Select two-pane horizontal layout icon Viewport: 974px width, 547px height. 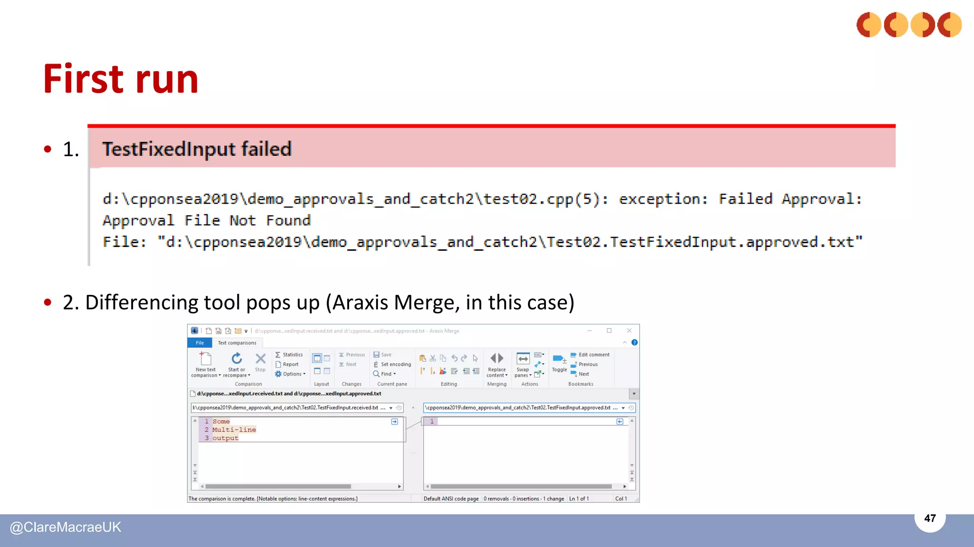click(317, 371)
